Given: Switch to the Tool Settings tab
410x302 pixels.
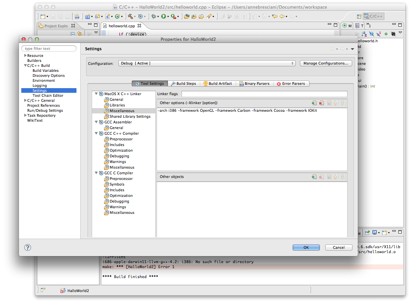Looking at the screenshot, I should click(150, 83).
